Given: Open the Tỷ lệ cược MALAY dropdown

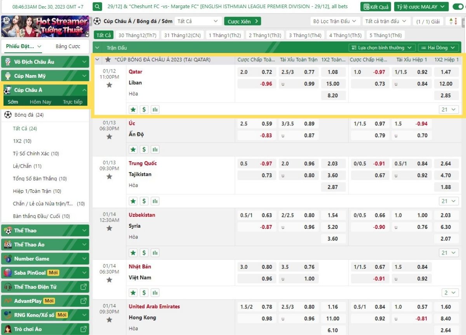Looking at the screenshot, I should coord(421,7).
